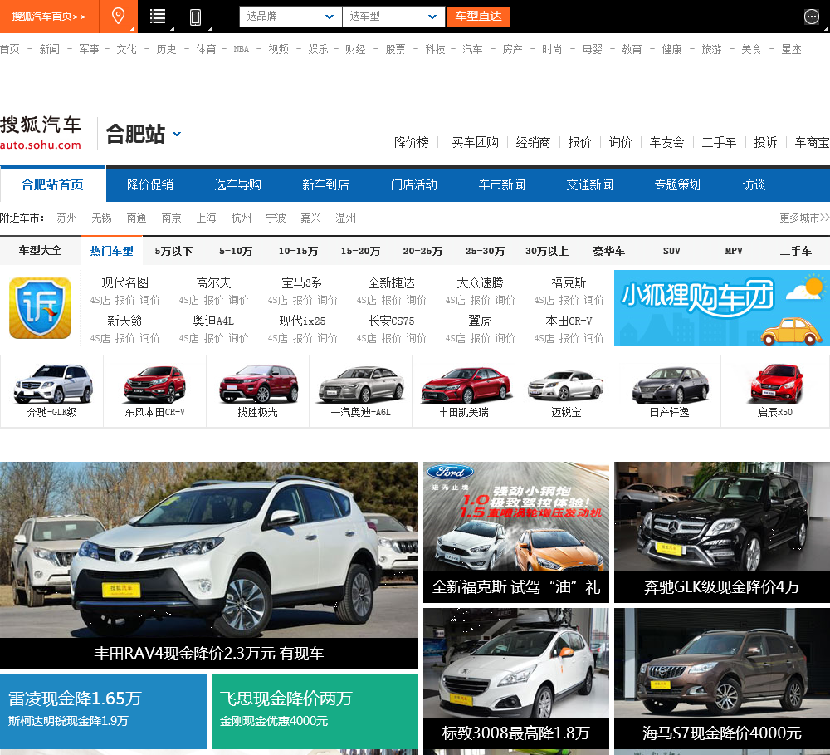Open the 小狐狸购车团 banner
830x755 pixels.
[x=722, y=308]
